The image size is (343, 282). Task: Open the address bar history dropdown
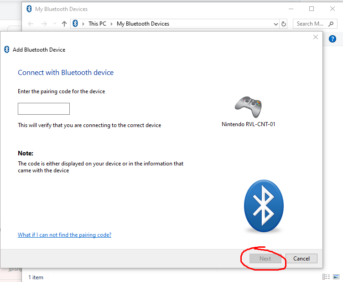pyautogui.click(x=276, y=24)
